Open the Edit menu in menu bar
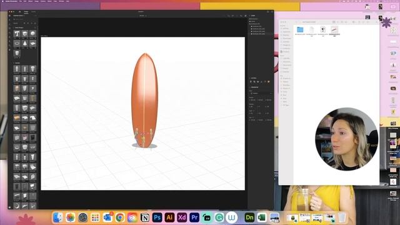This screenshot has height=225, width=400. [x=25, y=1]
